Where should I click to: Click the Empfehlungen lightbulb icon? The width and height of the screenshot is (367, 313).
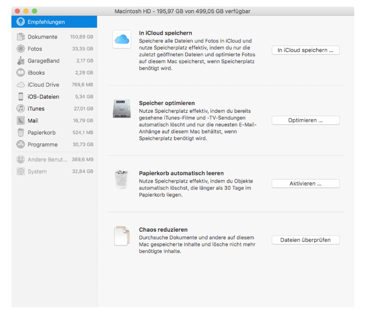click(x=21, y=22)
